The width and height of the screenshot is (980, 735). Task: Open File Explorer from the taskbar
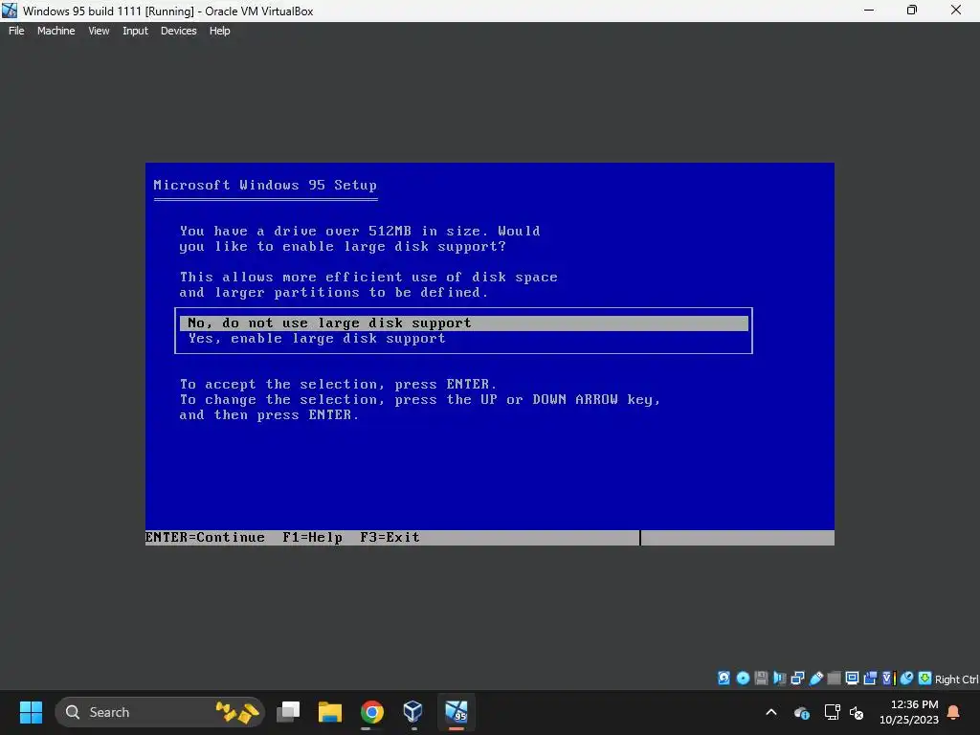pos(330,712)
